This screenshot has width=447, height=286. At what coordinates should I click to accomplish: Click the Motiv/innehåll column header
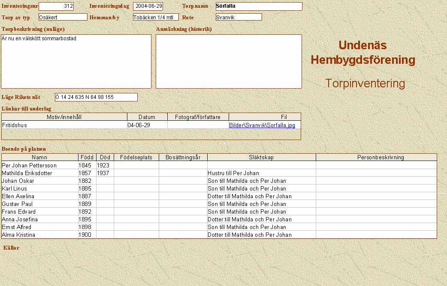[x=64, y=117]
